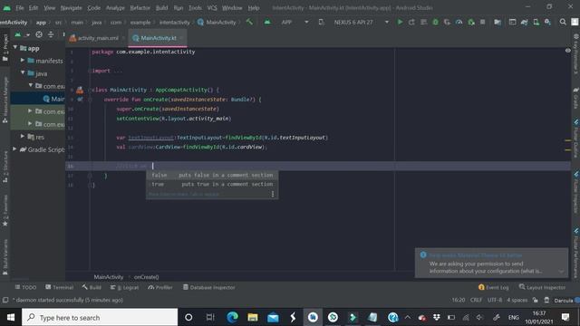
Task: Open the Profiler tool window
Action: [160, 287]
